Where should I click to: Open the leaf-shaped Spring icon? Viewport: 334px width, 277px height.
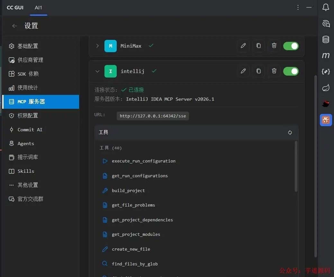point(326,88)
